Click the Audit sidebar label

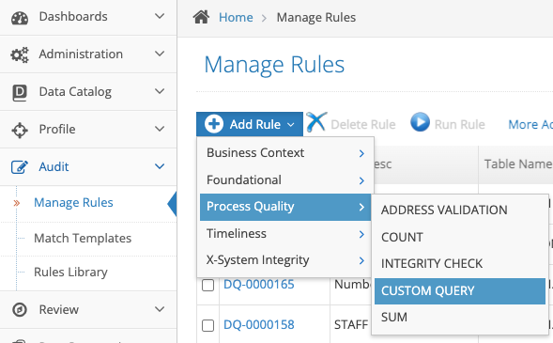tap(54, 166)
